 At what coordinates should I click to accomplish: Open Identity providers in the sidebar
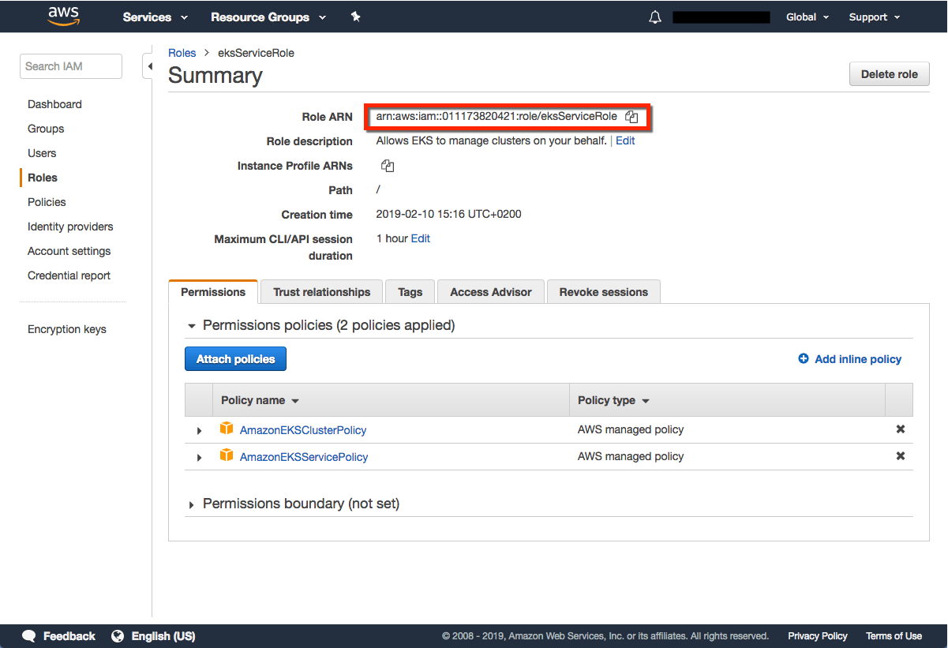tap(70, 227)
